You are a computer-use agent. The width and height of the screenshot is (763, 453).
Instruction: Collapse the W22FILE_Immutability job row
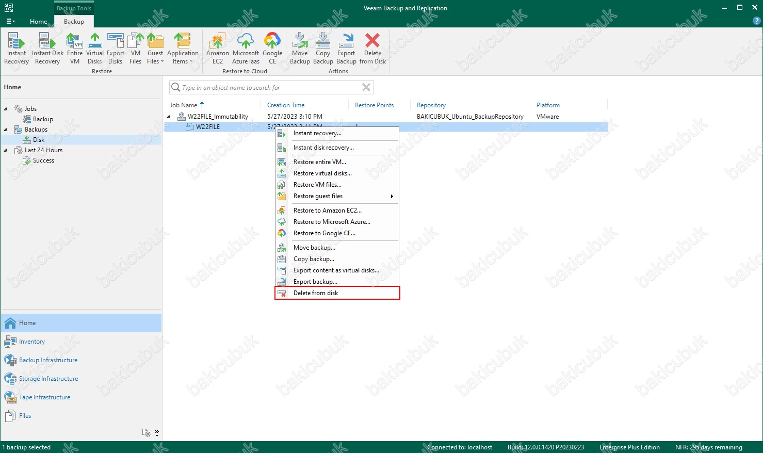[169, 117]
